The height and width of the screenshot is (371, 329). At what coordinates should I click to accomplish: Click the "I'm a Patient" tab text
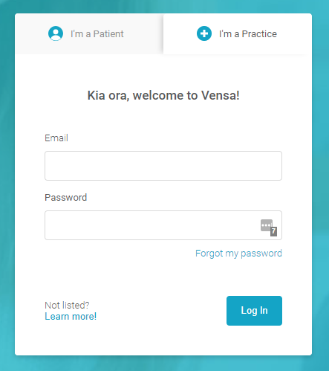coord(97,34)
